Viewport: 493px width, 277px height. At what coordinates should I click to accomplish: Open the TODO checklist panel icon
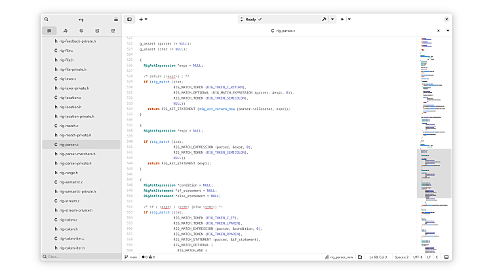pyautogui.click(x=97, y=31)
